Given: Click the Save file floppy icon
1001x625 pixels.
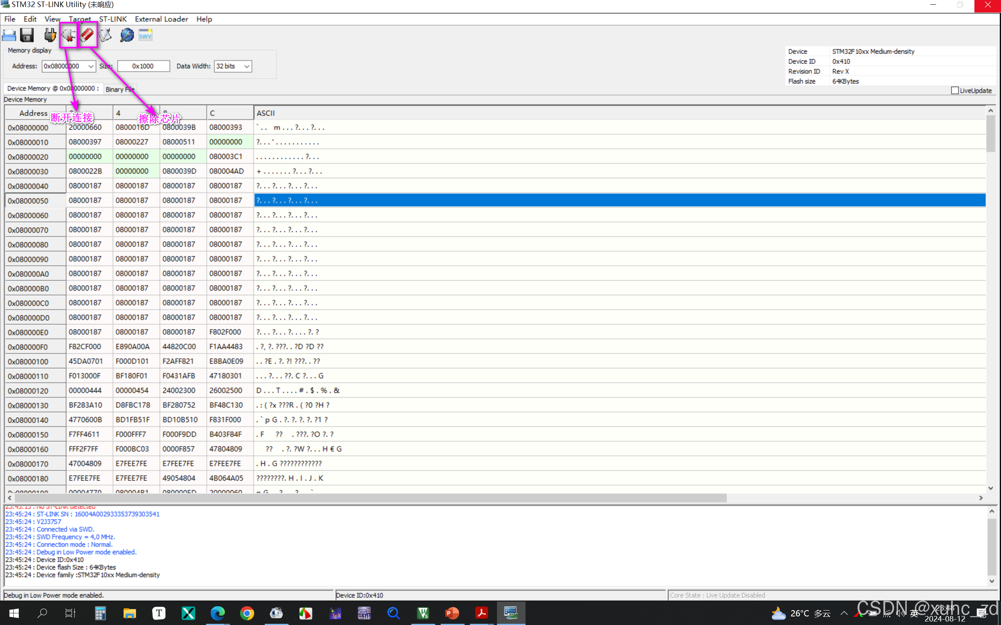Looking at the screenshot, I should pos(27,35).
